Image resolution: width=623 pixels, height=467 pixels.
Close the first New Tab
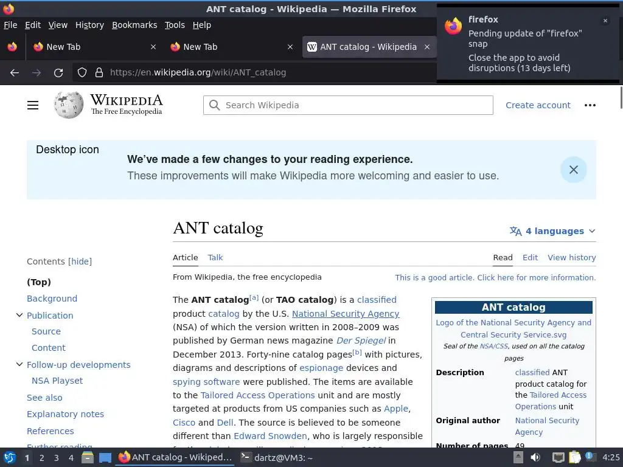click(153, 47)
